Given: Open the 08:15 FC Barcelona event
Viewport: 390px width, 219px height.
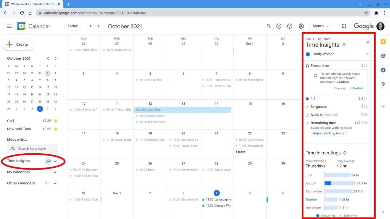Looking at the screenshot, I should (x=84, y=170).
